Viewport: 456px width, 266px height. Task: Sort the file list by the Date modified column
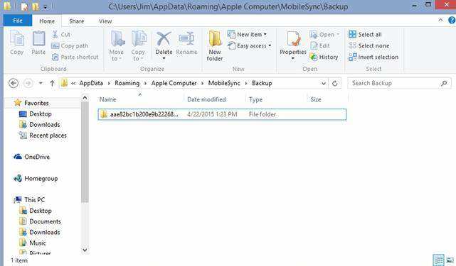coord(206,99)
